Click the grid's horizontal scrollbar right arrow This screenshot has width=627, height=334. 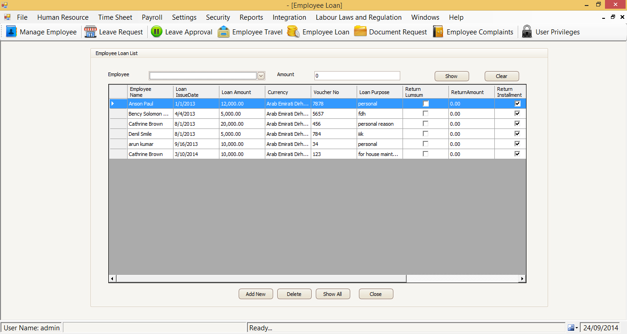click(x=522, y=278)
